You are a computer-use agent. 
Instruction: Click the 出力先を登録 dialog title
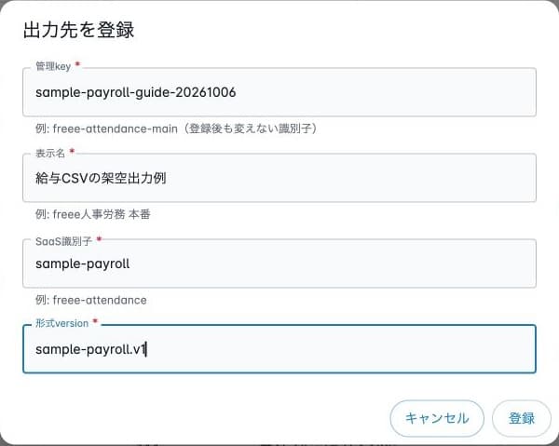[79, 30]
